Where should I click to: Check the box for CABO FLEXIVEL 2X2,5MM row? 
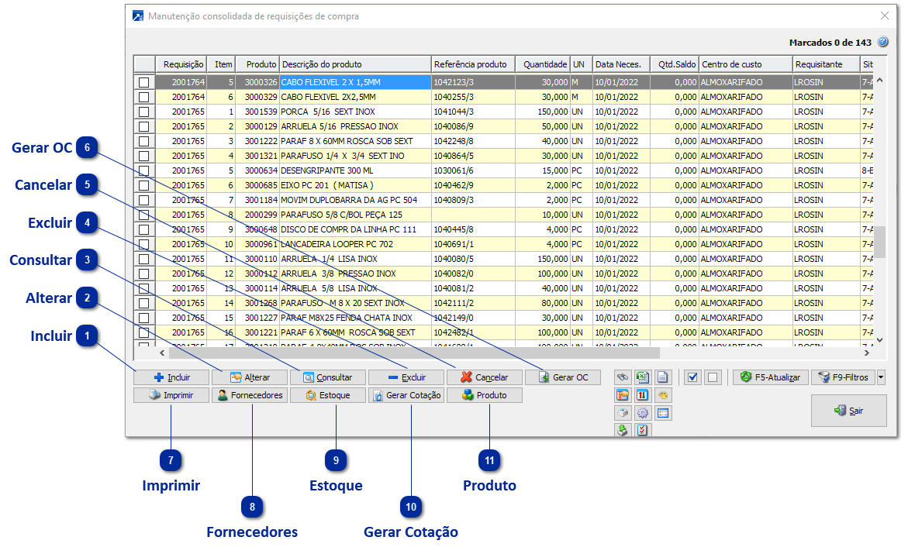[x=143, y=97]
